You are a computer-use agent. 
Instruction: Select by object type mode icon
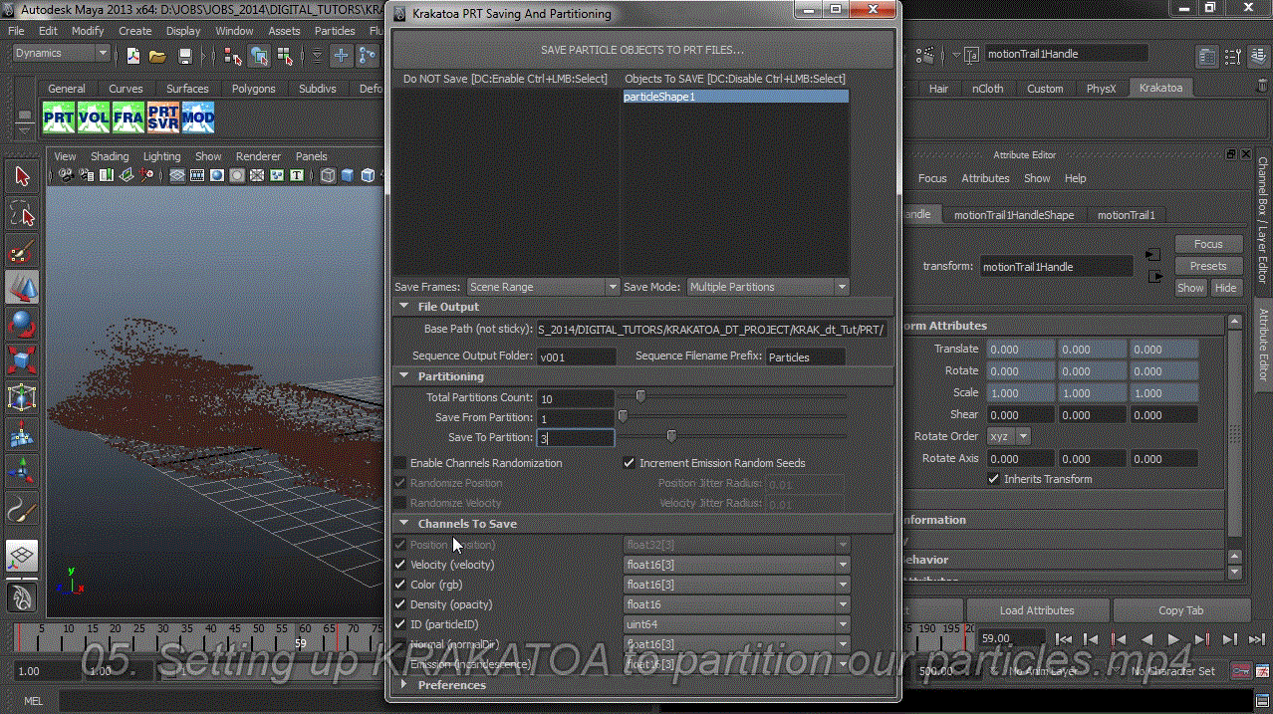pos(259,55)
